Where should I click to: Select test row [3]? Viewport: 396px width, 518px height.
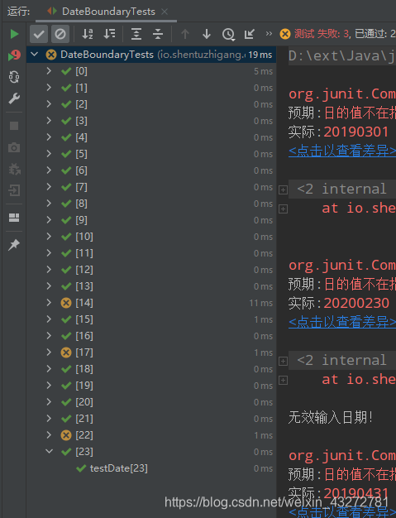tap(151, 121)
